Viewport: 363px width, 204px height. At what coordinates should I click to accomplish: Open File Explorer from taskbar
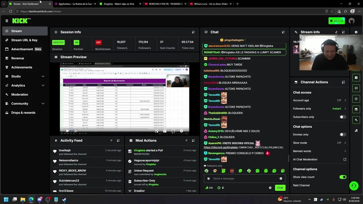pyautogui.click(x=23, y=199)
